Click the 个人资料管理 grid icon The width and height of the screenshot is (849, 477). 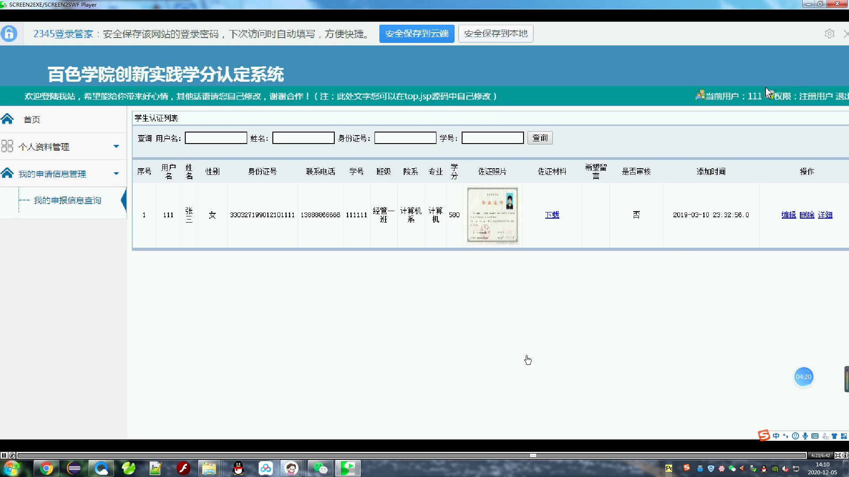point(7,146)
